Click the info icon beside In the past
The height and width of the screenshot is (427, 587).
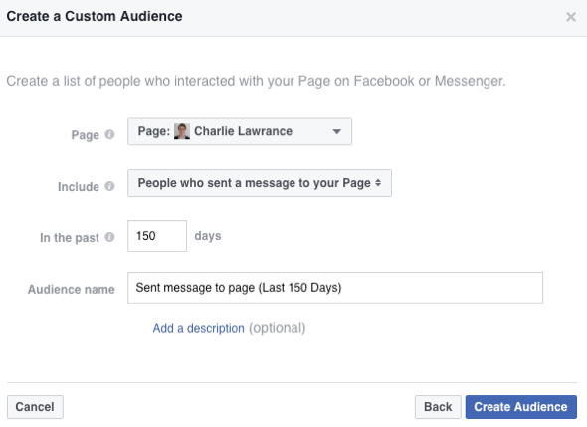coord(109,237)
